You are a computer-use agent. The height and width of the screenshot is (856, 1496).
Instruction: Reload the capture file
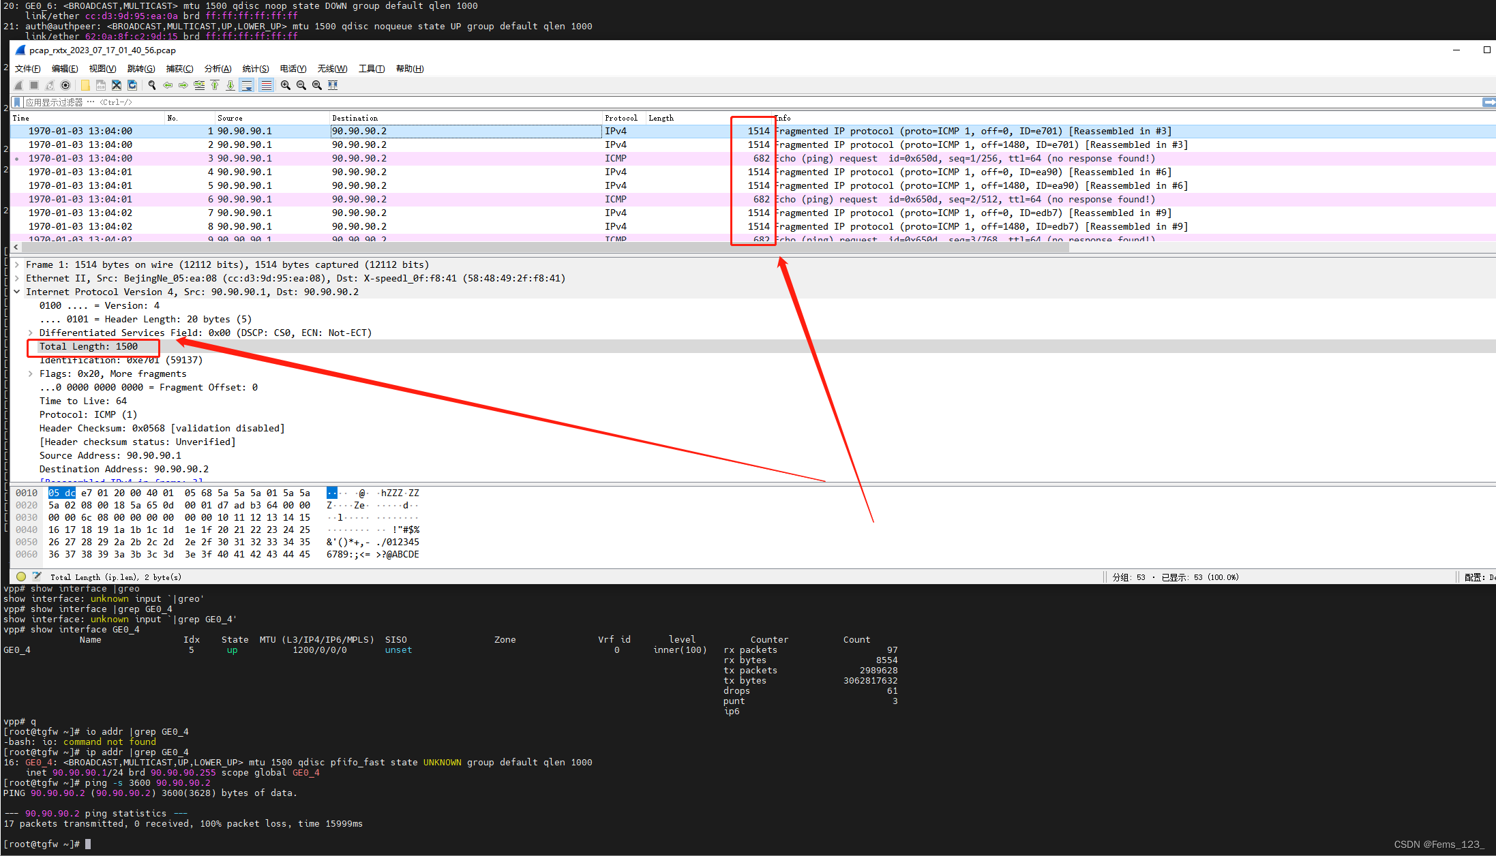[132, 85]
